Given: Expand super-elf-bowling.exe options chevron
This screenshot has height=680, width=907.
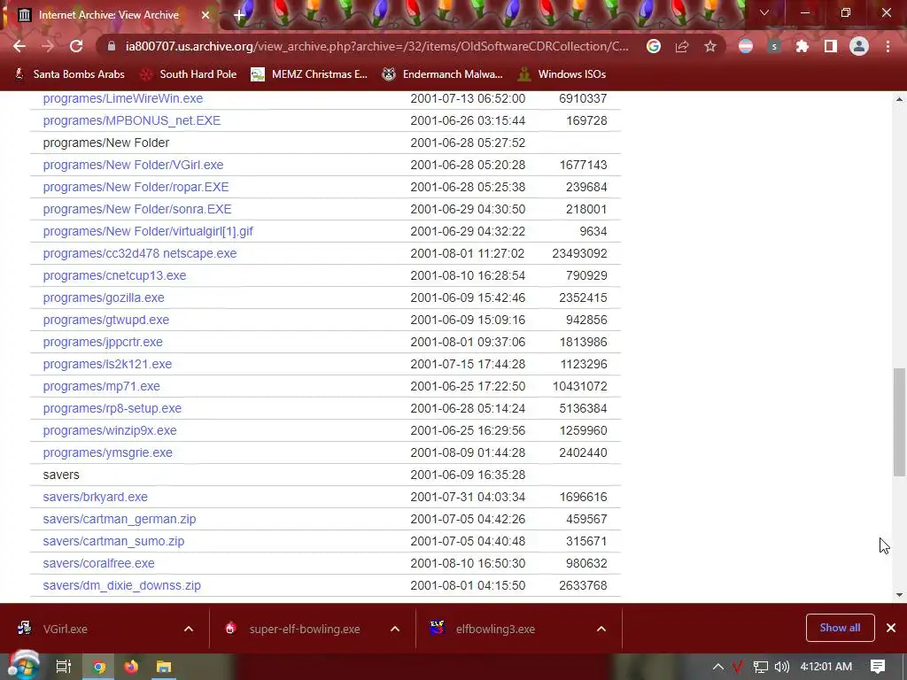Looking at the screenshot, I should (x=395, y=629).
